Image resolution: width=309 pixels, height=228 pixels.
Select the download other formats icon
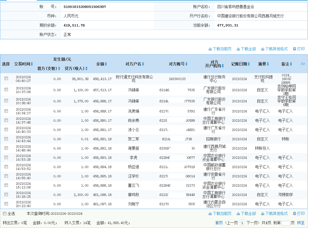(273, 49)
